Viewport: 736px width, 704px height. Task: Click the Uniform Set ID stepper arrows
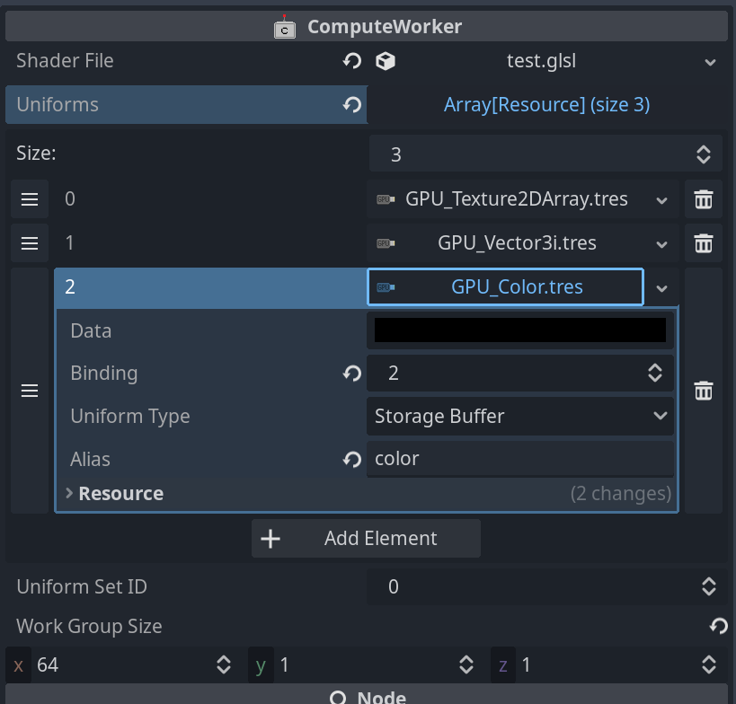pyautogui.click(x=709, y=586)
